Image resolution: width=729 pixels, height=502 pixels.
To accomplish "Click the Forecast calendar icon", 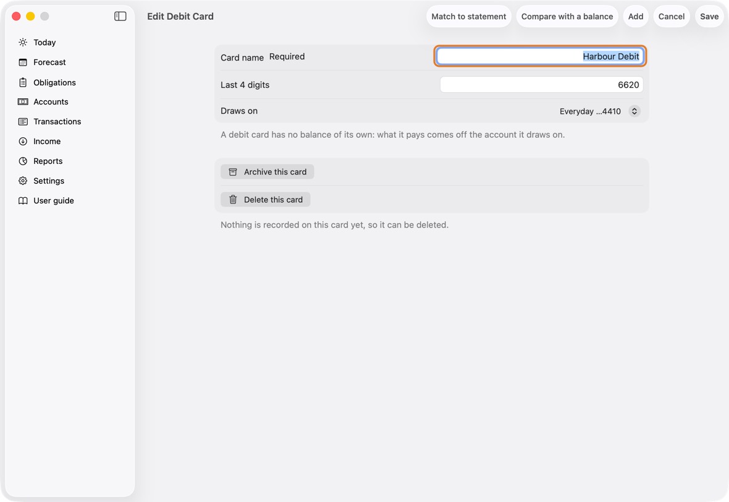I will point(23,62).
